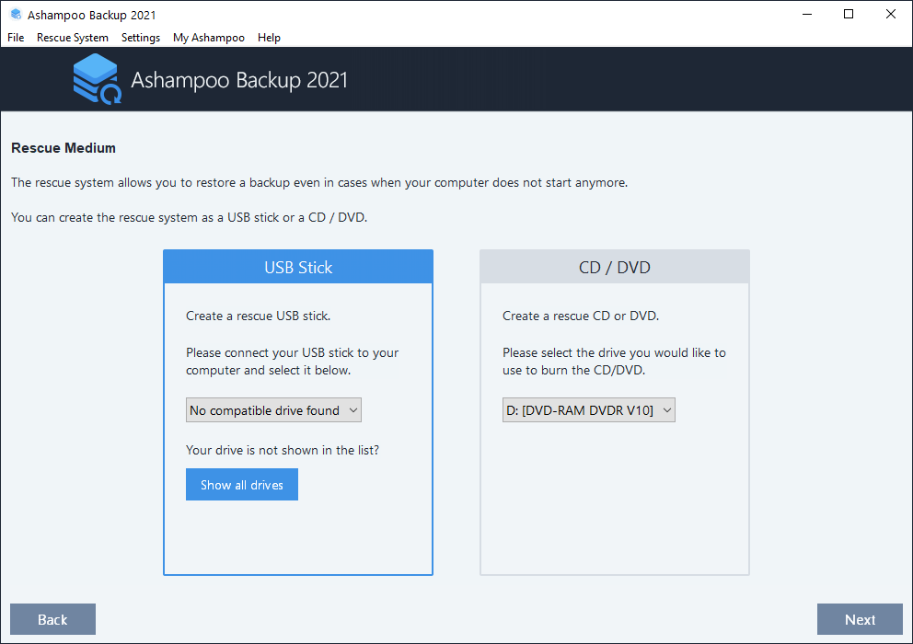Select the USB Stick option header
The image size is (913, 644).
click(298, 267)
